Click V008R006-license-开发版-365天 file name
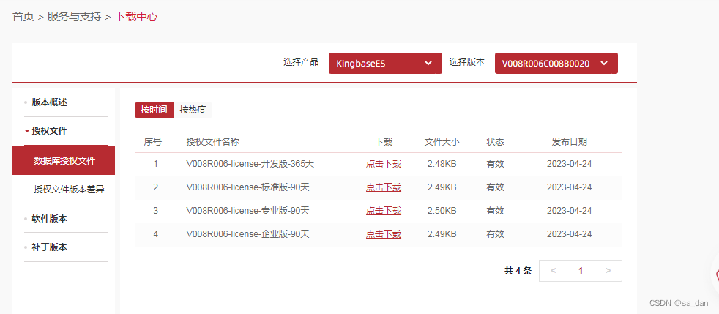The width and height of the screenshot is (719, 314). pos(250,164)
